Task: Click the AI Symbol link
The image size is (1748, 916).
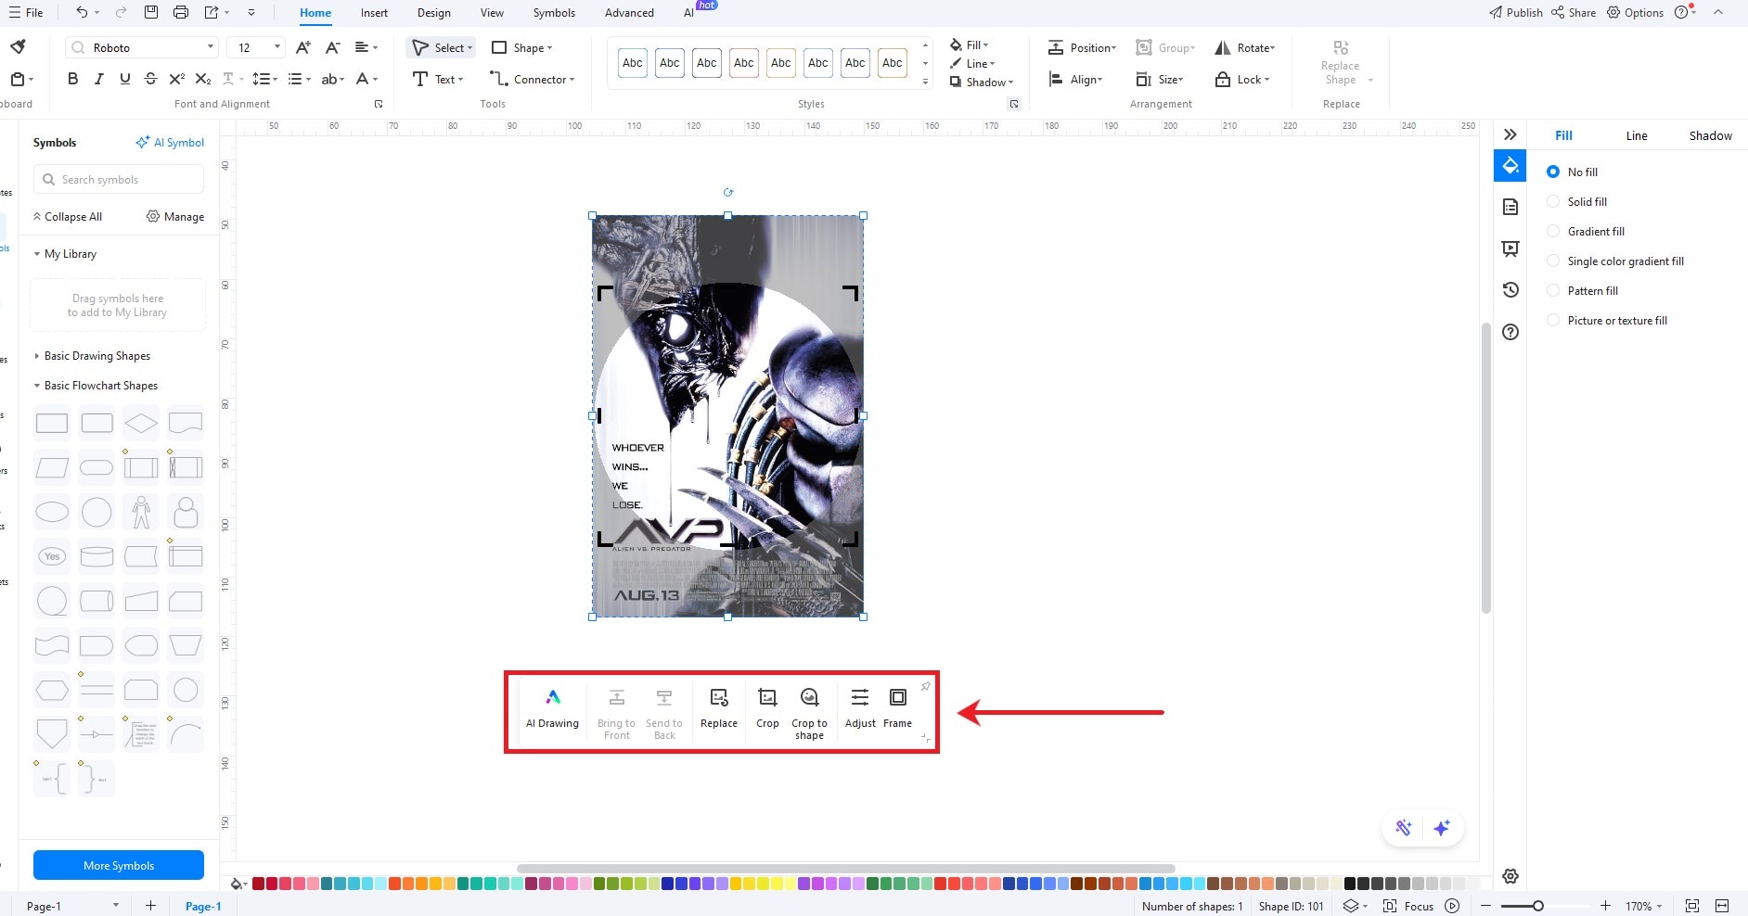Action: click(x=170, y=142)
